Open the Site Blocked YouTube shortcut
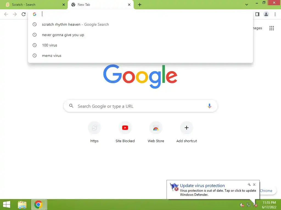Viewport: 281px width, 210px height. (x=125, y=132)
